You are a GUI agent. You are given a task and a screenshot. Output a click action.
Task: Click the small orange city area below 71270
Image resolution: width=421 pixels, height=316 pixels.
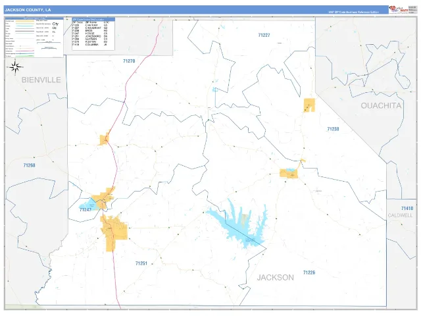coord(105,139)
